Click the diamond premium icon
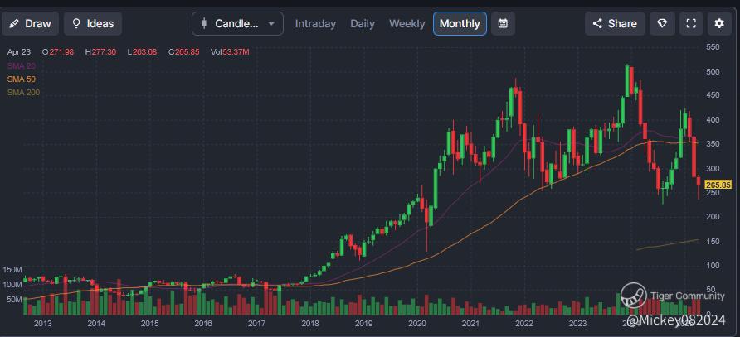740x337 pixels. tap(661, 23)
